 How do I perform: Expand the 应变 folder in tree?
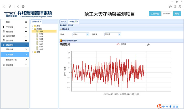pyautogui.click(x=33, y=26)
